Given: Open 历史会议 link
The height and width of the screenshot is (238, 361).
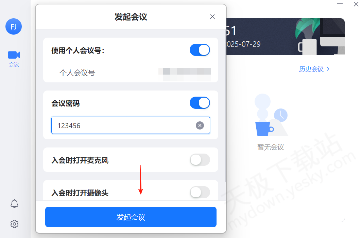Looking at the screenshot, I should click(x=311, y=69).
